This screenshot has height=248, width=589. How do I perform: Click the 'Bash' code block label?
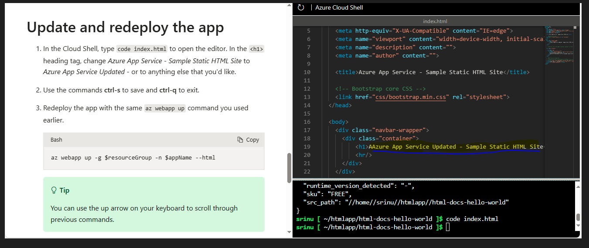(x=56, y=139)
